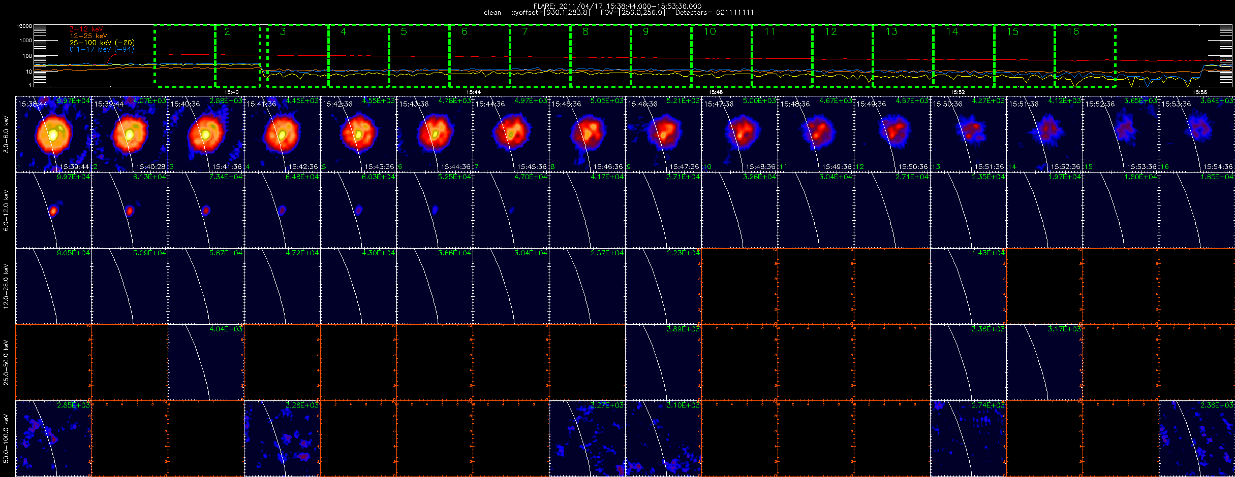Open the 6.0-12.0 keV image labeled 4.70E+04

tap(511, 210)
